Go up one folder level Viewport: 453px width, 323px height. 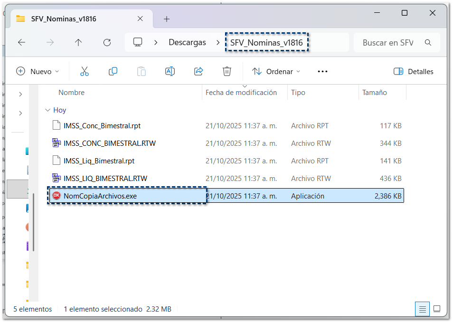(78, 42)
